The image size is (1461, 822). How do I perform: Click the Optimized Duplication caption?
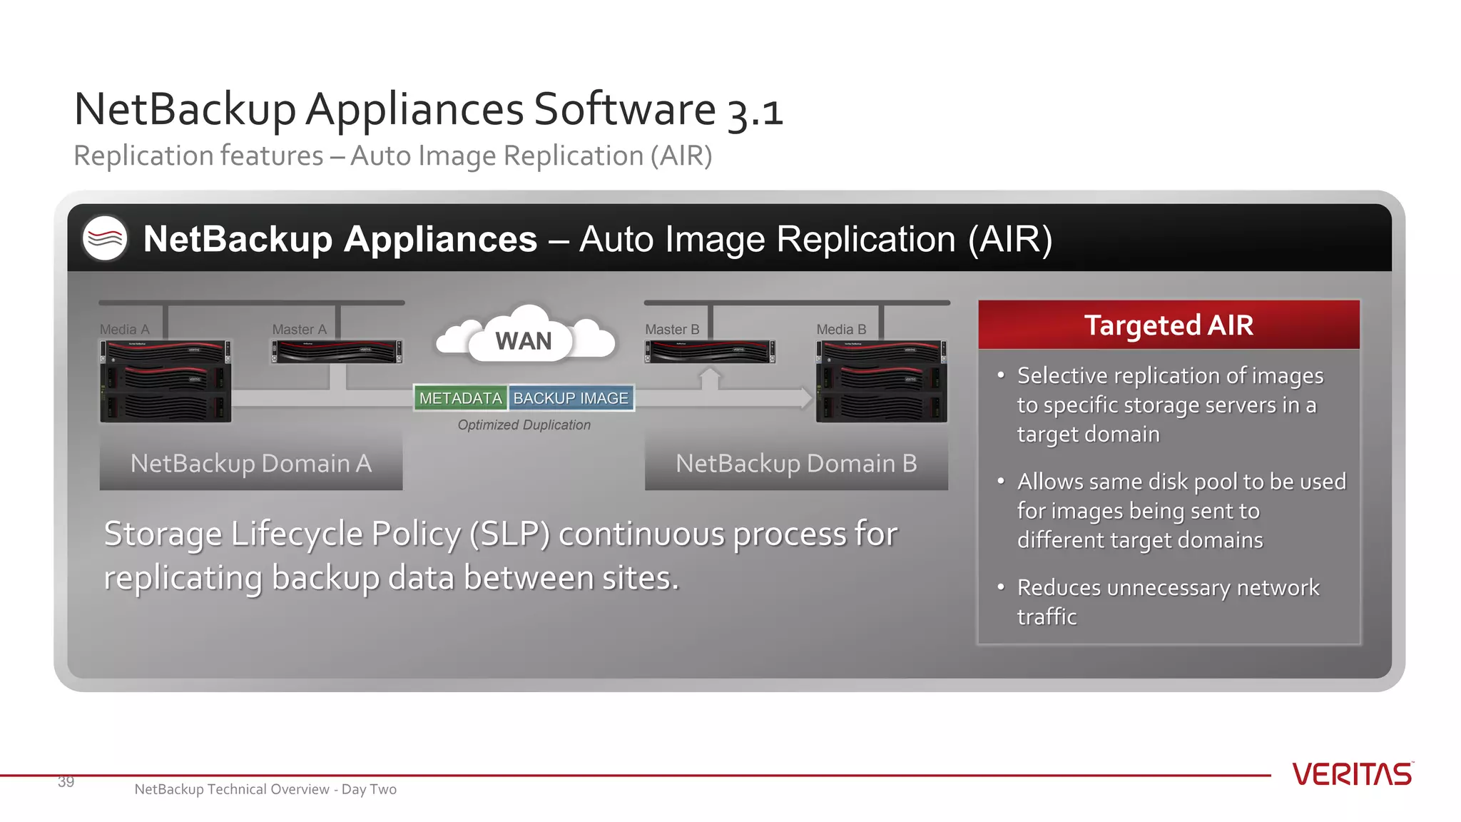(x=524, y=425)
